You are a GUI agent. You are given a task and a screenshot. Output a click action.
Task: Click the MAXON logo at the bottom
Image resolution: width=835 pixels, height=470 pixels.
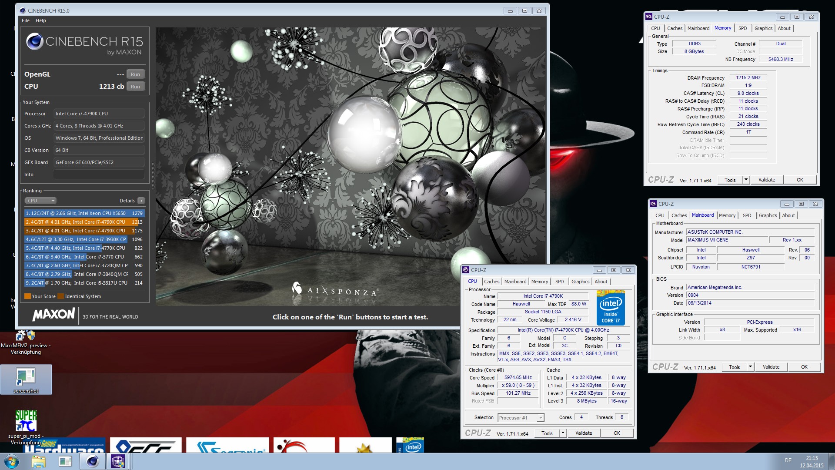click(x=53, y=314)
